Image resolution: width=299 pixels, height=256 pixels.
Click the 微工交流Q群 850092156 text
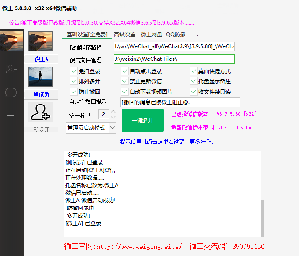click(227, 247)
